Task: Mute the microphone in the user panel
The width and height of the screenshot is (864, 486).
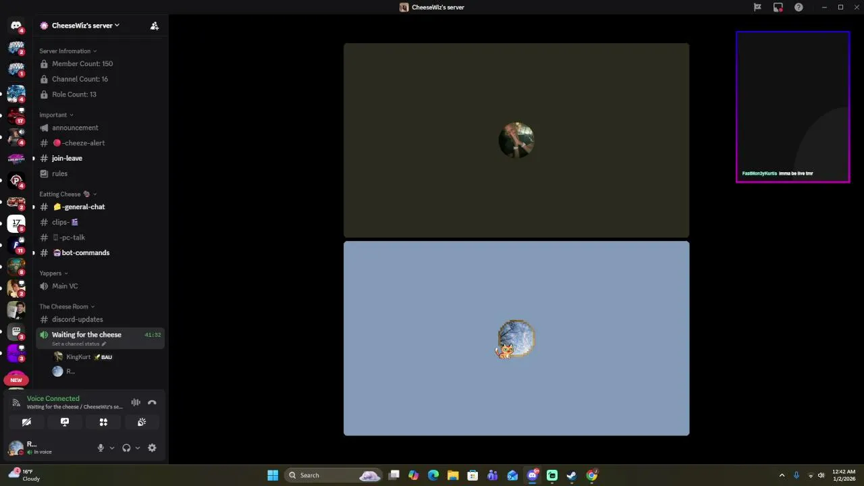Action: [101, 448]
